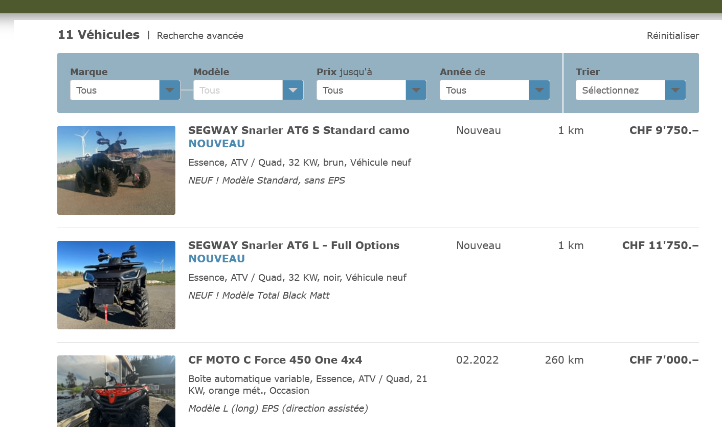Click the Modèle dropdown arrow button

coord(293,90)
